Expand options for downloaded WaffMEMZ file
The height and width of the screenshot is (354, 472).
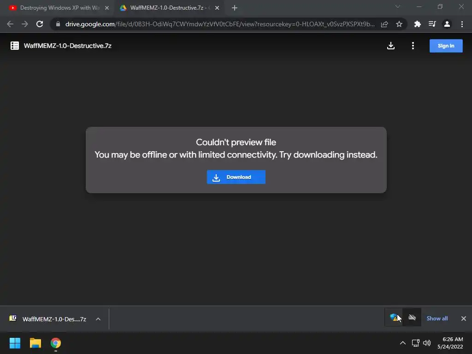98,319
